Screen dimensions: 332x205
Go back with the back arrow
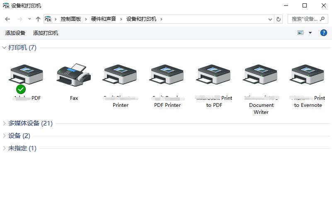[7, 19]
